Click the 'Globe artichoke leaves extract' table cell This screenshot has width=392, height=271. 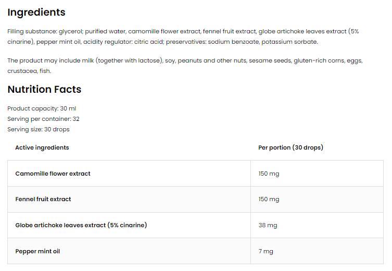pyautogui.click(x=81, y=225)
